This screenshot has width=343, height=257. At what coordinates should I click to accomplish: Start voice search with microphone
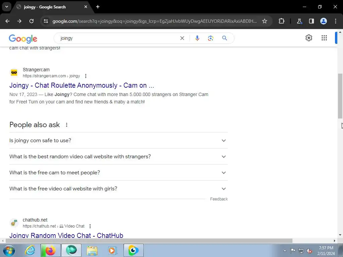point(197,38)
